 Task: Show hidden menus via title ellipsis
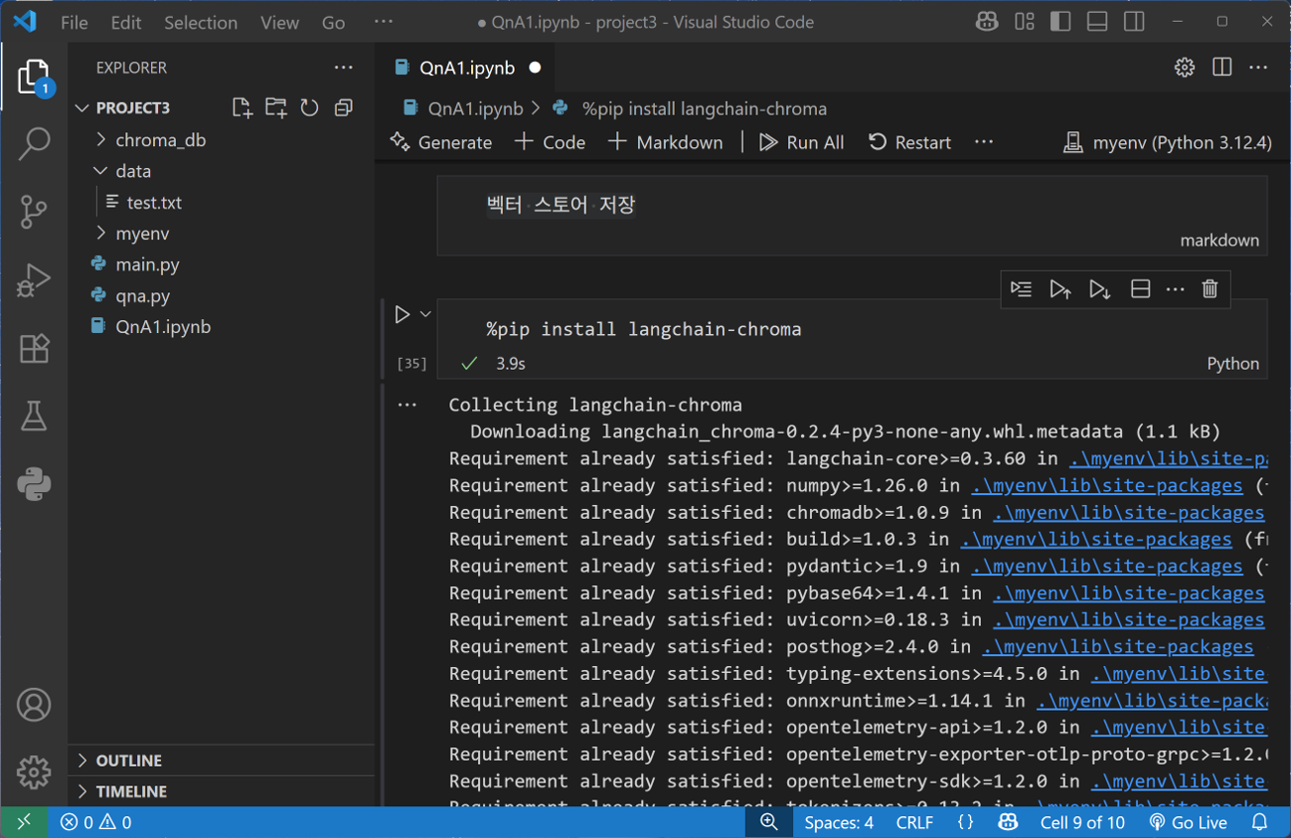pyautogui.click(x=384, y=22)
